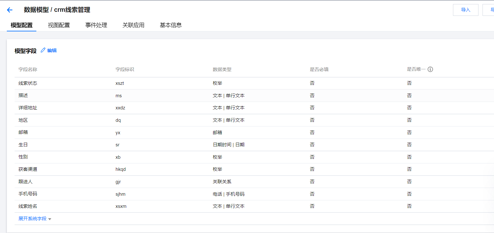This screenshot has width=494, height=233.
Task: Click the xxdz identifier cell
Action: (120, 108)
